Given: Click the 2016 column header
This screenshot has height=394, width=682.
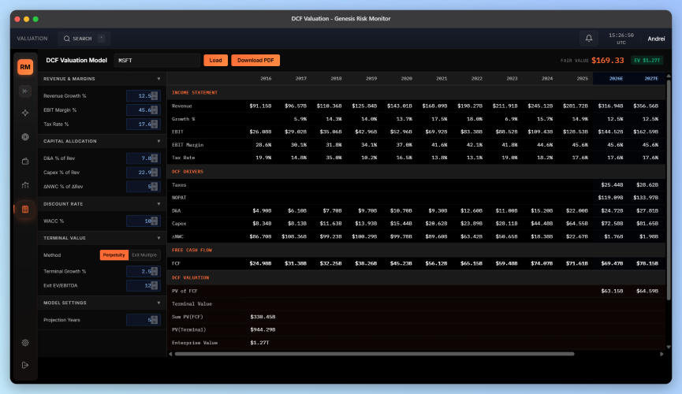Looking at the screenshot, I should point(266,79).
